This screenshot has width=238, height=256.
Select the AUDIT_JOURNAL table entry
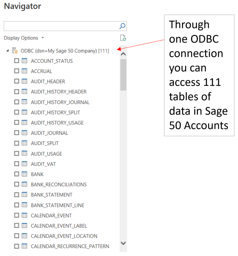point(49,133)
